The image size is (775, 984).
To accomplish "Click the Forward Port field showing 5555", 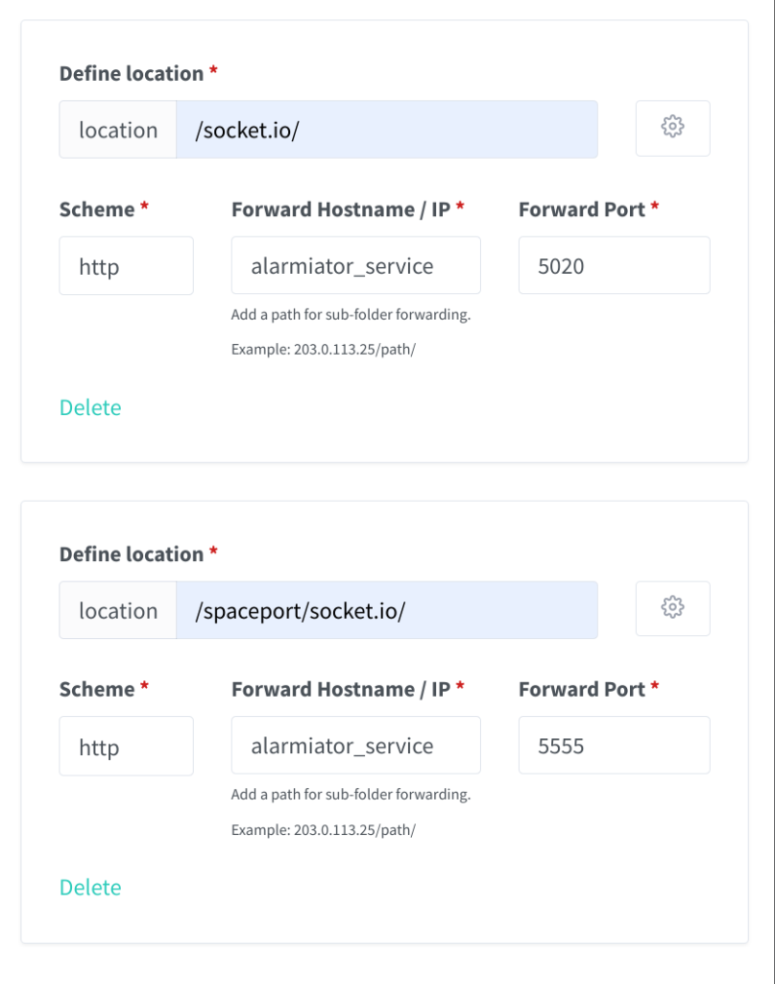I will [x=614, y=746].
